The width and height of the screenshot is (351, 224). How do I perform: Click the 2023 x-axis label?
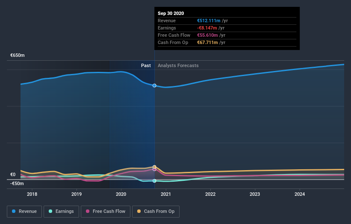pyautogui.click(x=255, y=194)
